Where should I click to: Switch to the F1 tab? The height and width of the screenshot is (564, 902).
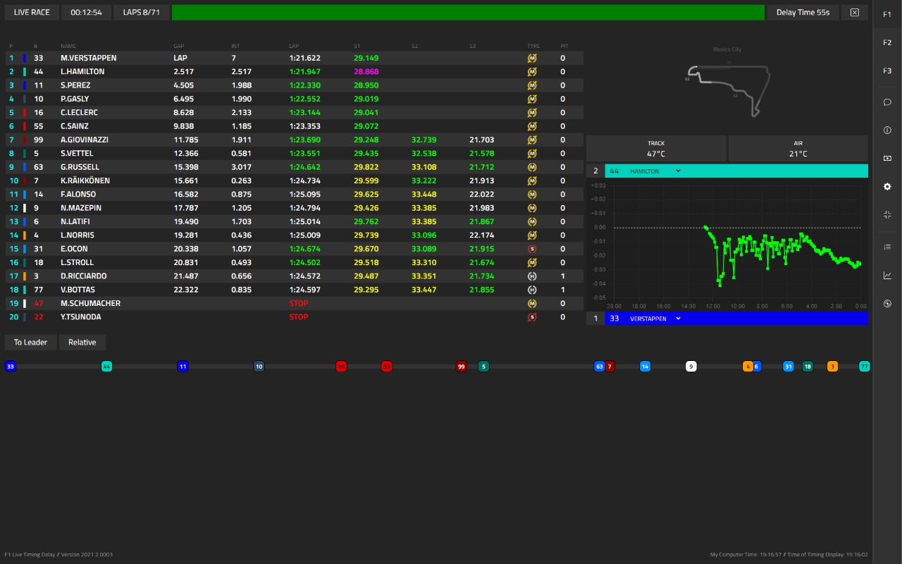click(887, 14)
